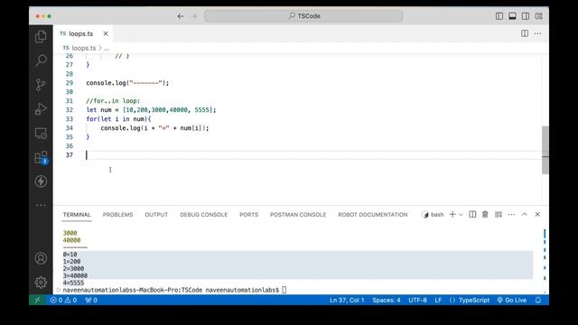Open launch profile dropdown beside plus
578x325 pixels.
tap(461, 215)
